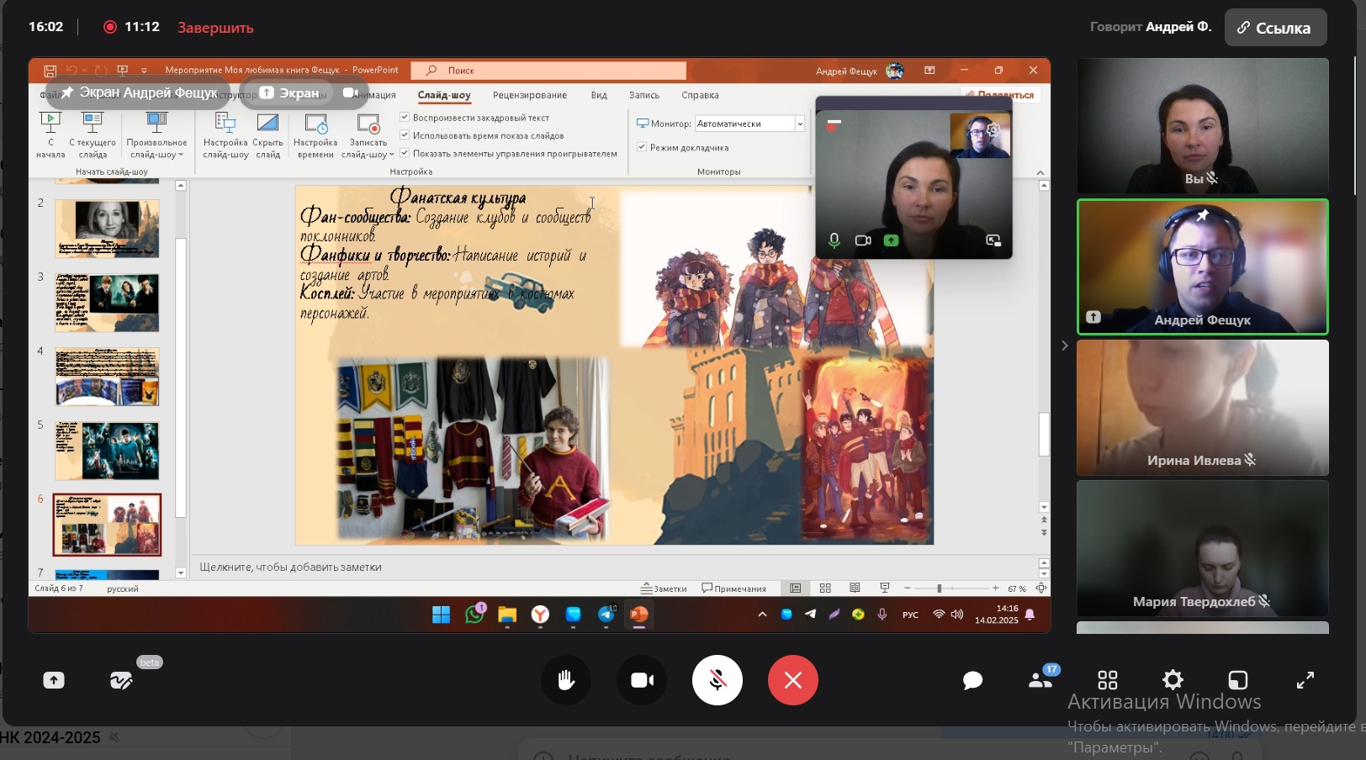This screenshot has height=760, width=1366.
Task: Switch to the grid layout view icon
Action: point(1108,680)
